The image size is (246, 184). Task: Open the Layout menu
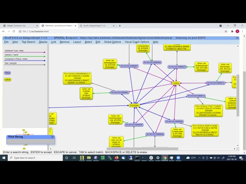(x=77, y=42)
